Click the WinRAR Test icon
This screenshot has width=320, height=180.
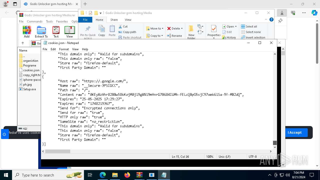[56, 32]
